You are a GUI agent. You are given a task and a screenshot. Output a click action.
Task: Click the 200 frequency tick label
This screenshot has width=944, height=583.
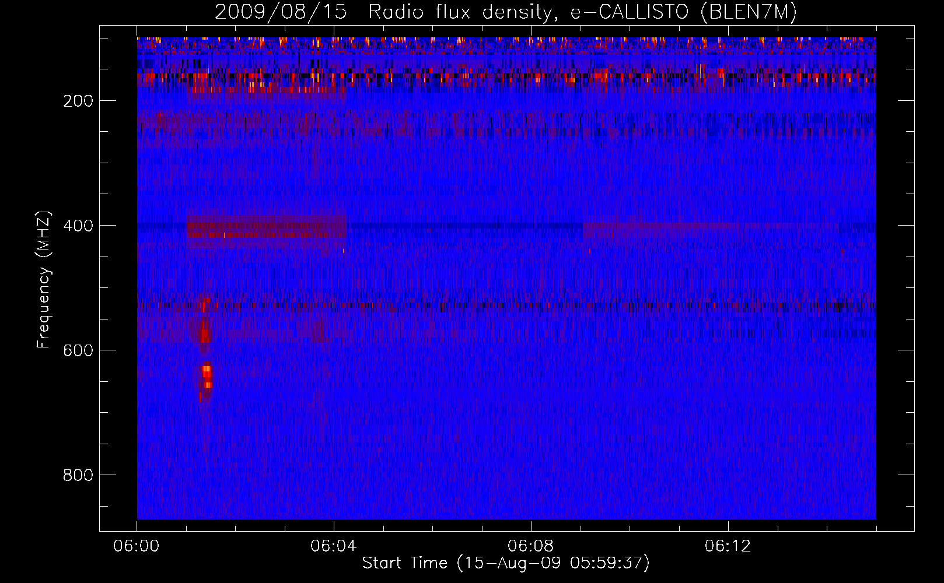coord(78,101)
